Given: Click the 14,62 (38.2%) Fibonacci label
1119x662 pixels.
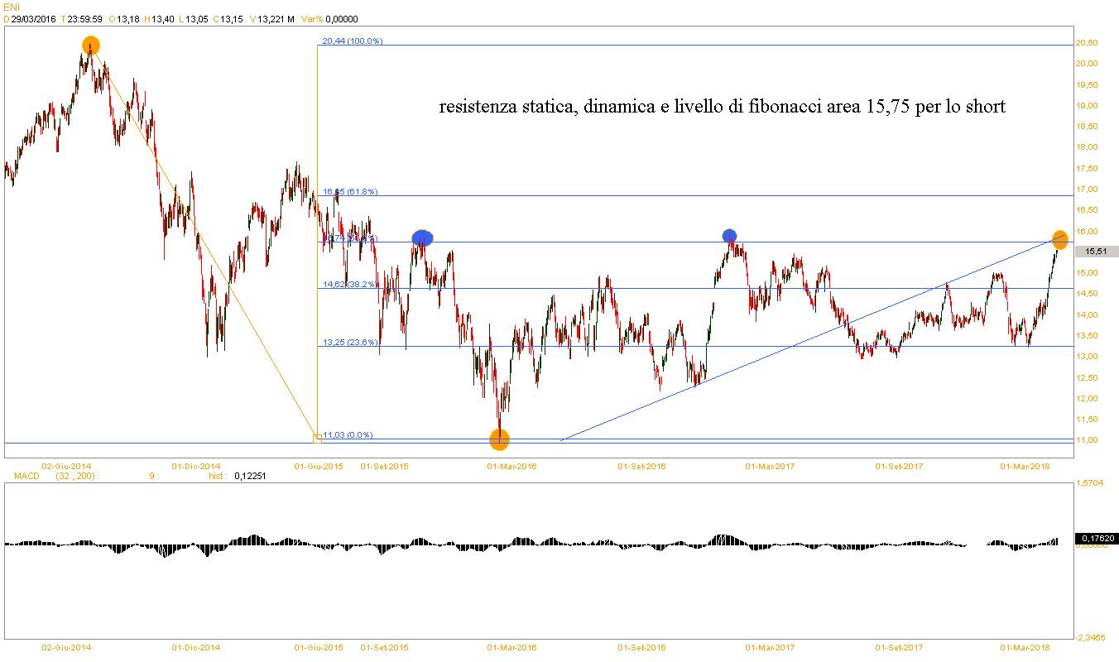Looking at the screenshot, I should coord(350,284).
